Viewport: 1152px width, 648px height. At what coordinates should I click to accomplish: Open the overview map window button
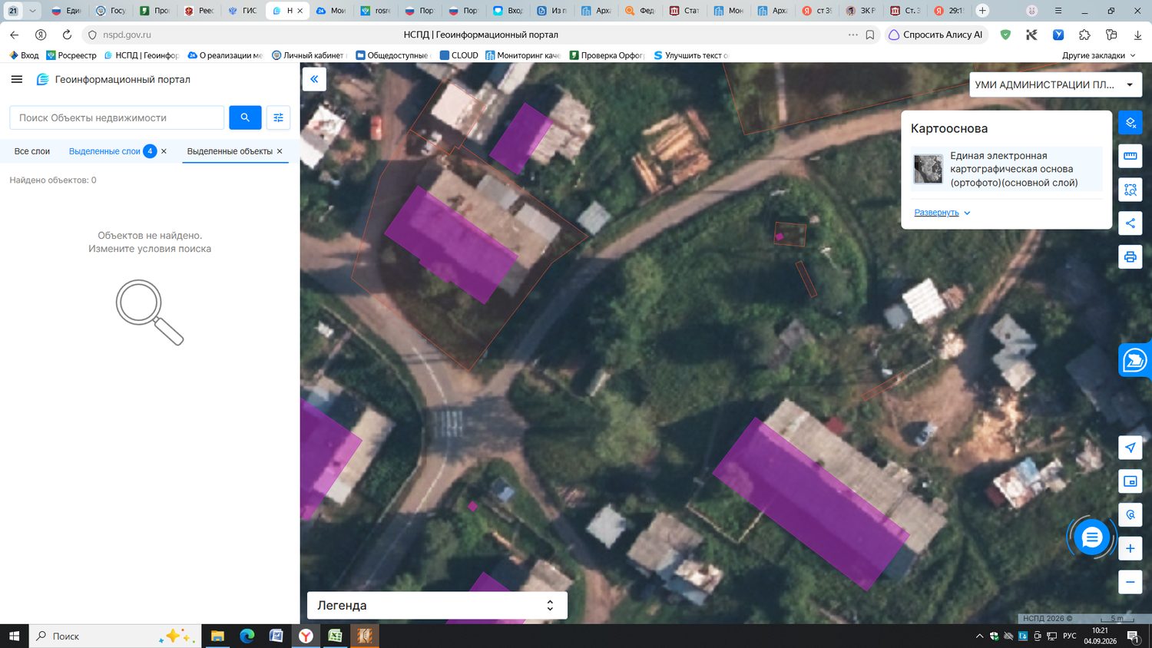(1130, 481)
